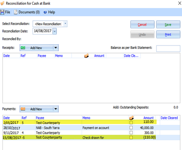Click the NAB - South Yarra payee cell

pyautogui.click(x=48, y=128)
